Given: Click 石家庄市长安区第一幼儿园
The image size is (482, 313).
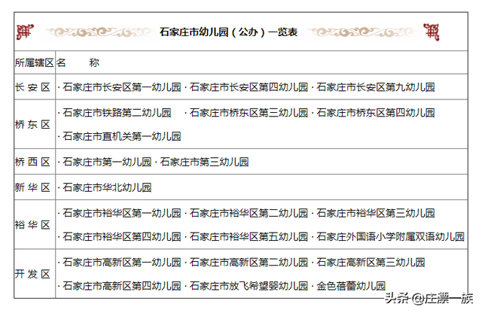Looking at the screenshot, I should coord(122,87).
